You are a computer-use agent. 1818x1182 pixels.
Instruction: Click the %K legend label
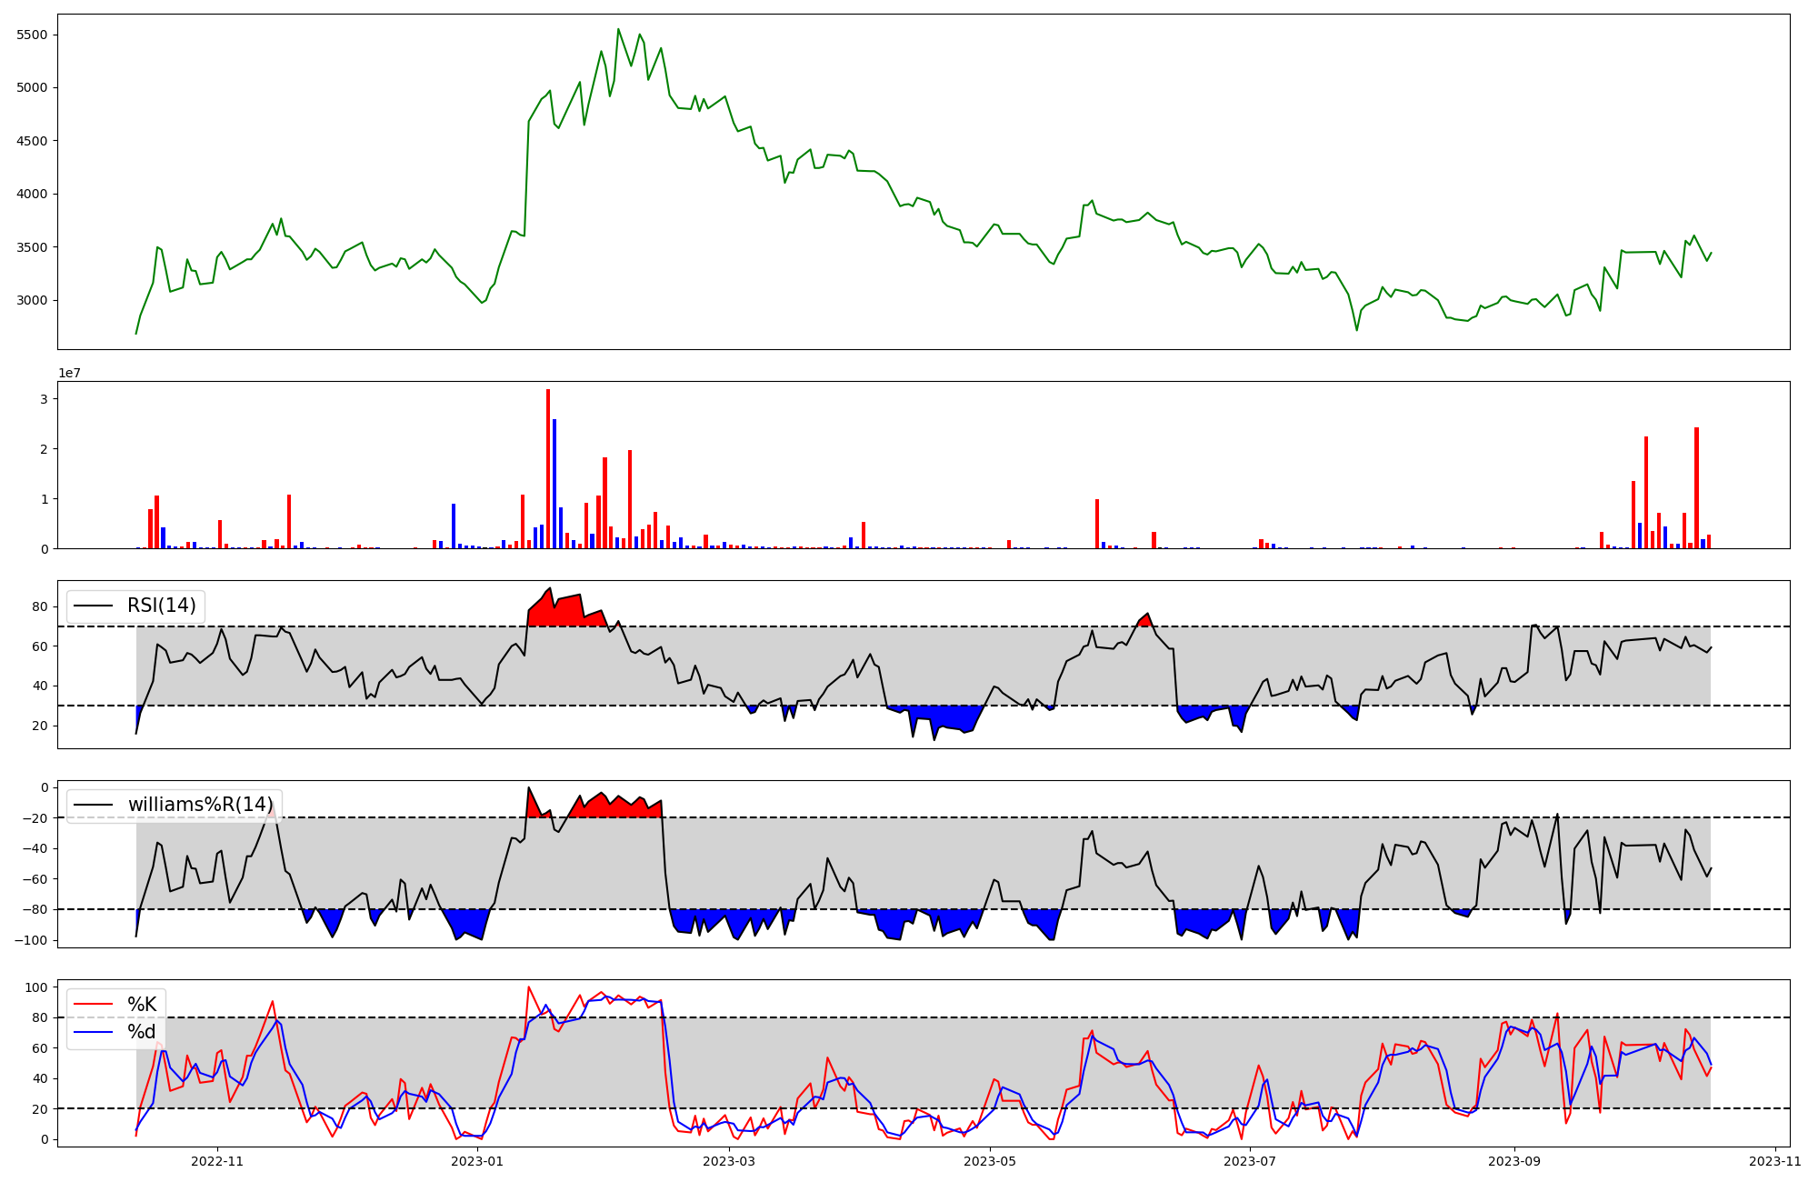[x=142, y=1005]
